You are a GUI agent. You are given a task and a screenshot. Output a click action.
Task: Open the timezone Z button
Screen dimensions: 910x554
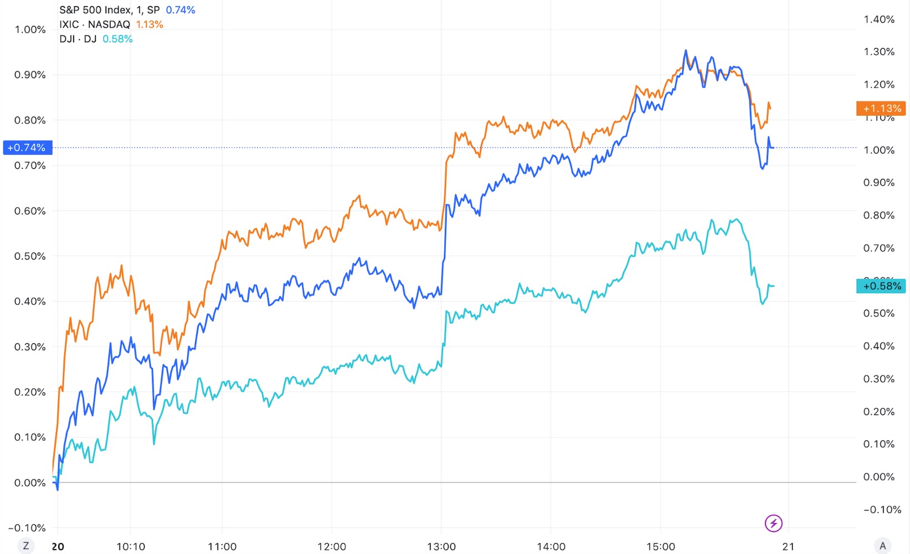[x=25, y=546]
